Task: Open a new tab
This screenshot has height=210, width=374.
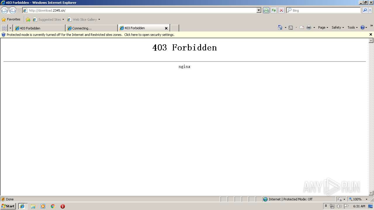Action: click(175, 28)
